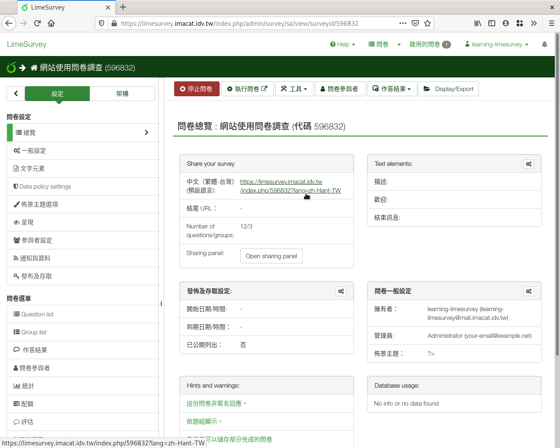Edit 問卷一般設定 via gear icon
560x448 pixels.
529,291
